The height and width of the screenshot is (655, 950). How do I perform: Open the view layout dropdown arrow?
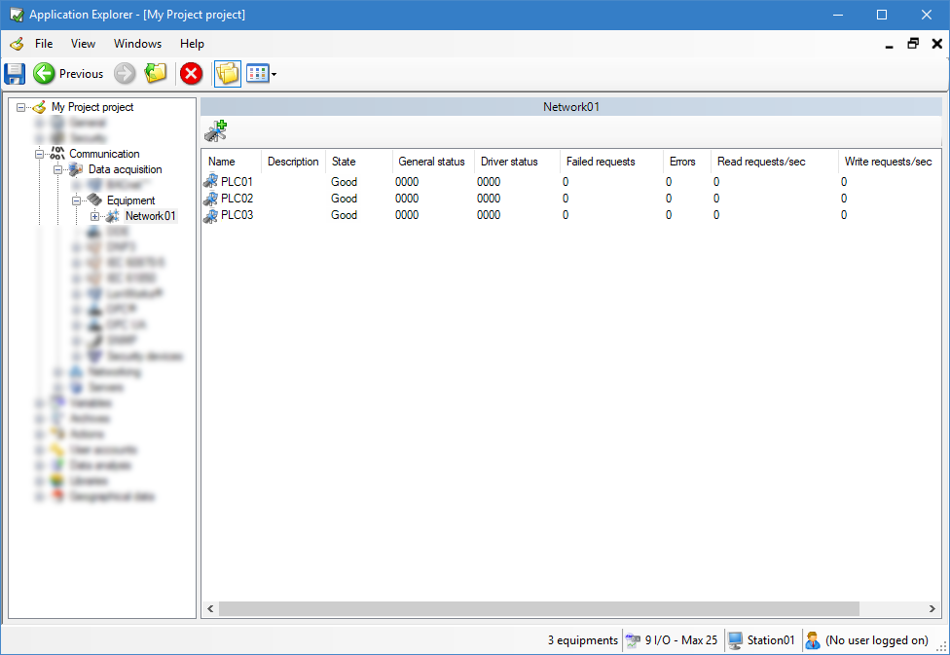(x=274, y=74)
